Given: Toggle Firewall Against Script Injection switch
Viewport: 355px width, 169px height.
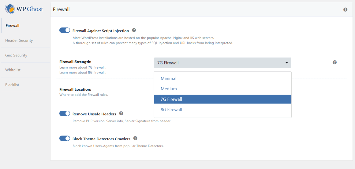Looking at the screenshot, I should click(65, 31).
